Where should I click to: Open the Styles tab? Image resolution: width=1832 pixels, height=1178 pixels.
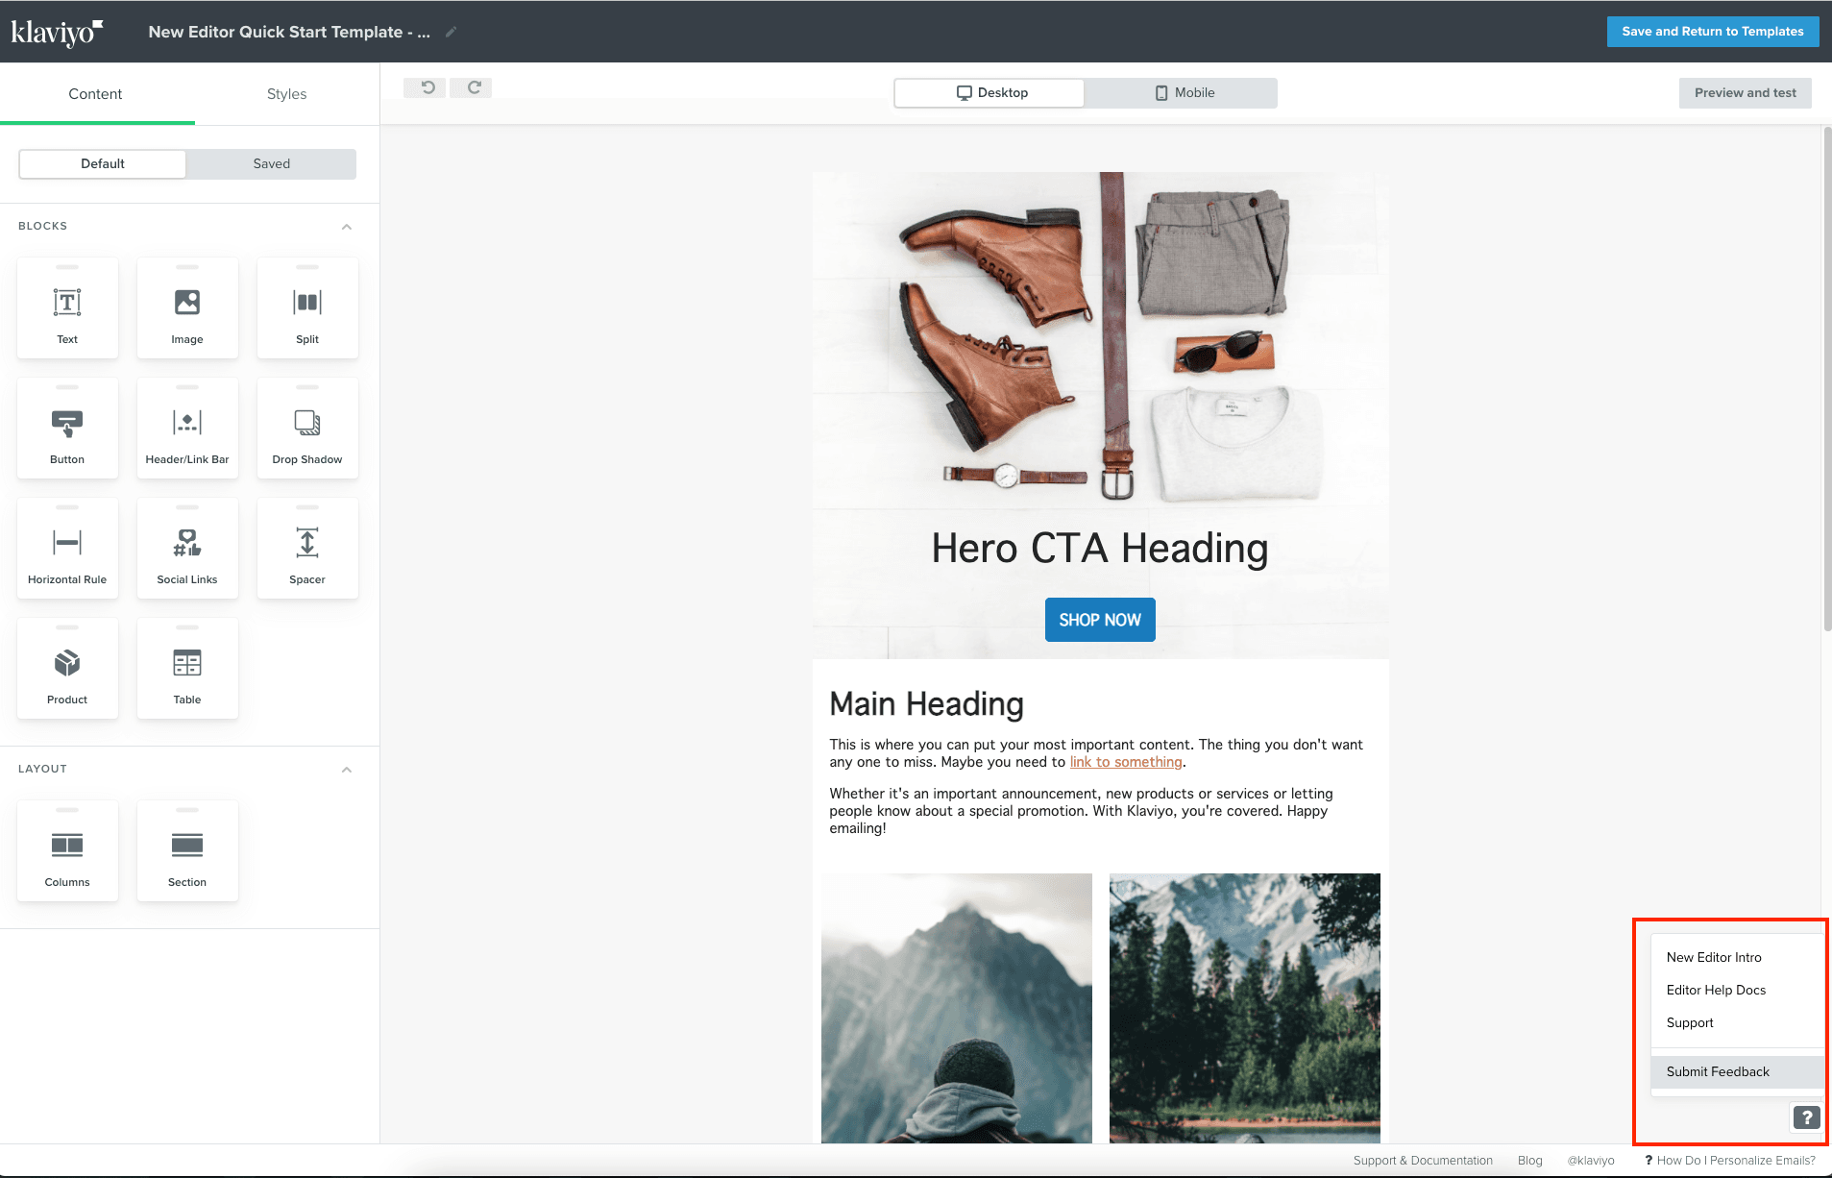[285, 93]
